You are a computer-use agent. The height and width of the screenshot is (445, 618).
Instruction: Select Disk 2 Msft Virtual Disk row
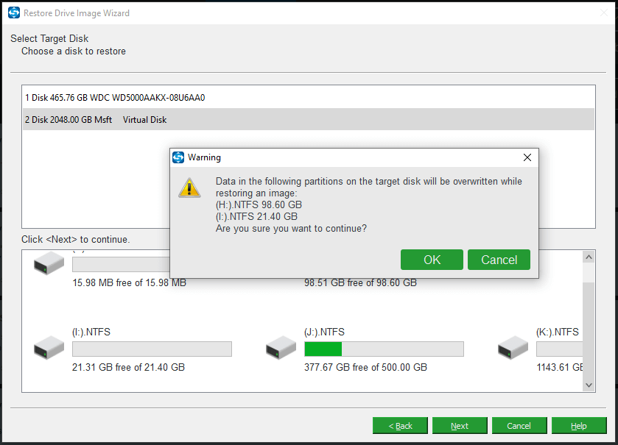(308, 119)
